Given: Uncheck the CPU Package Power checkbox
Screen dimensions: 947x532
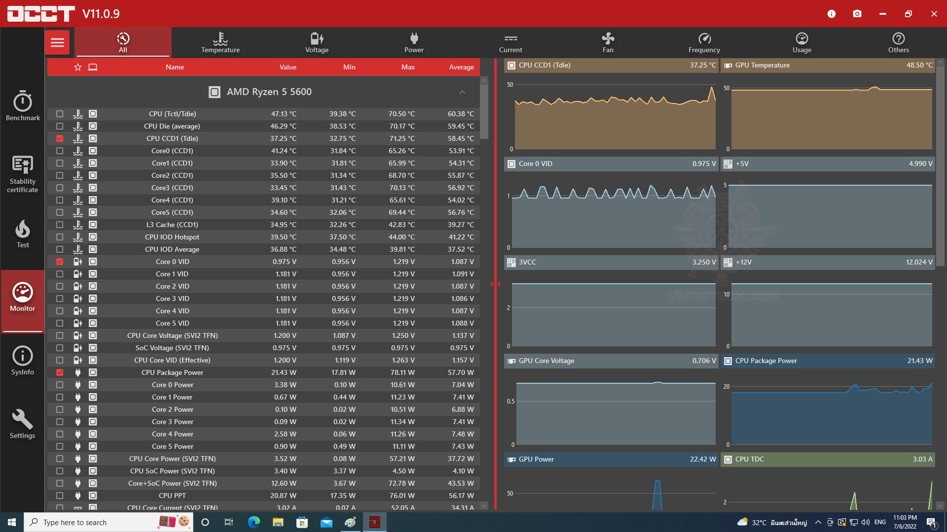Looking at the screenshot, I should (x=60, y=372).
